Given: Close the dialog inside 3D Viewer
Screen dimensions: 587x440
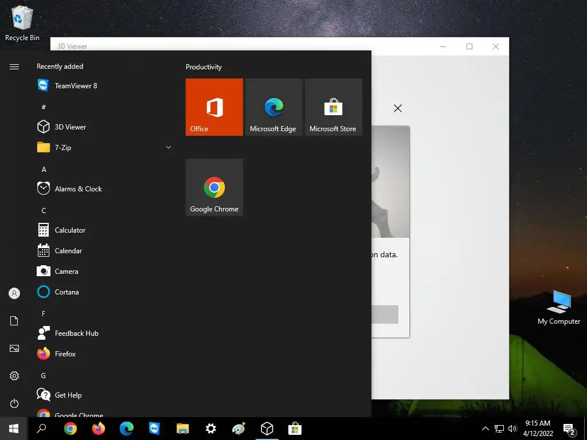Looking at the screenshot, I should tap(398, 108).
